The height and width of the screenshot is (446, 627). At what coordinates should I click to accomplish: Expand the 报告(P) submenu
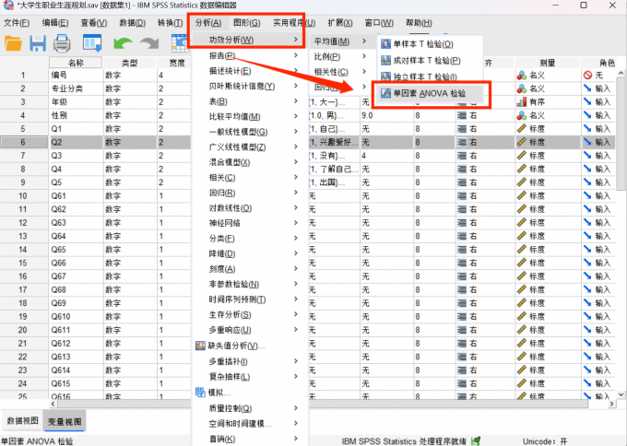(251, 55)
